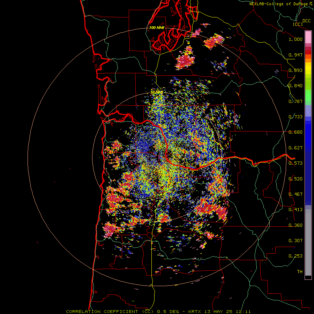Select the 0.413 colorbar value
Viewport: 314px width, 314px height.
[x=296, y=210]
